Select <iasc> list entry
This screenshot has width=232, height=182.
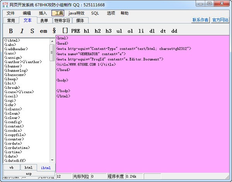pos(10,53)
